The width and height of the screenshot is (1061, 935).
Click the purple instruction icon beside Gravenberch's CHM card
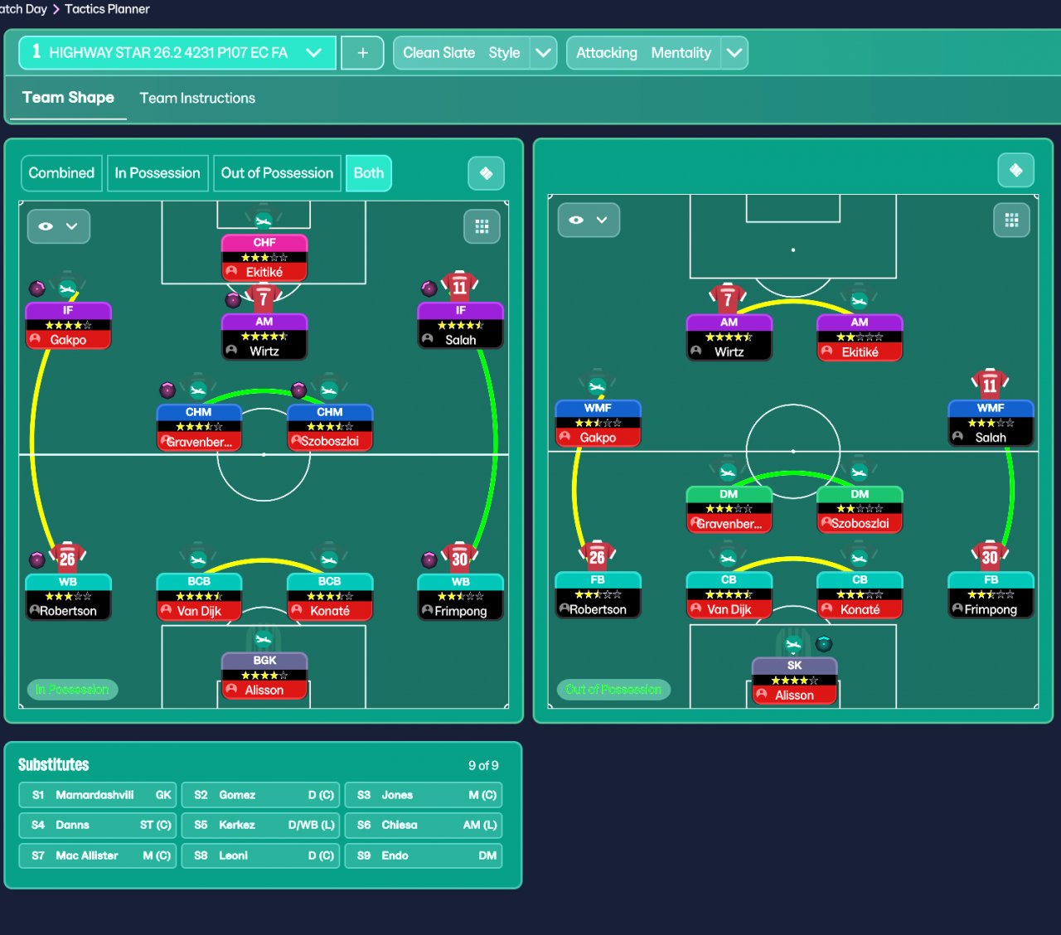pos(167,390)
